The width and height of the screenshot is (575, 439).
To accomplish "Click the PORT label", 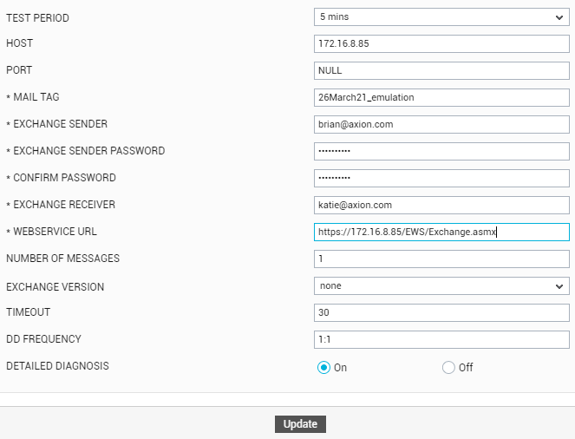I will 19,70.
